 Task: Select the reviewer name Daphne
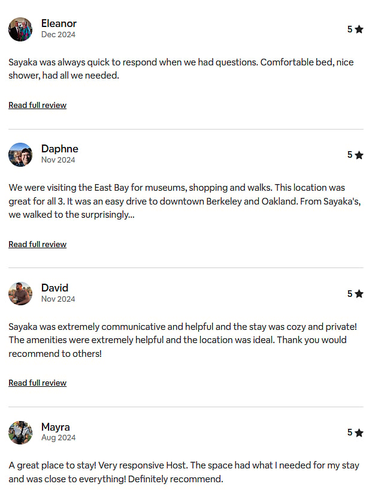(x=60, y=149)
